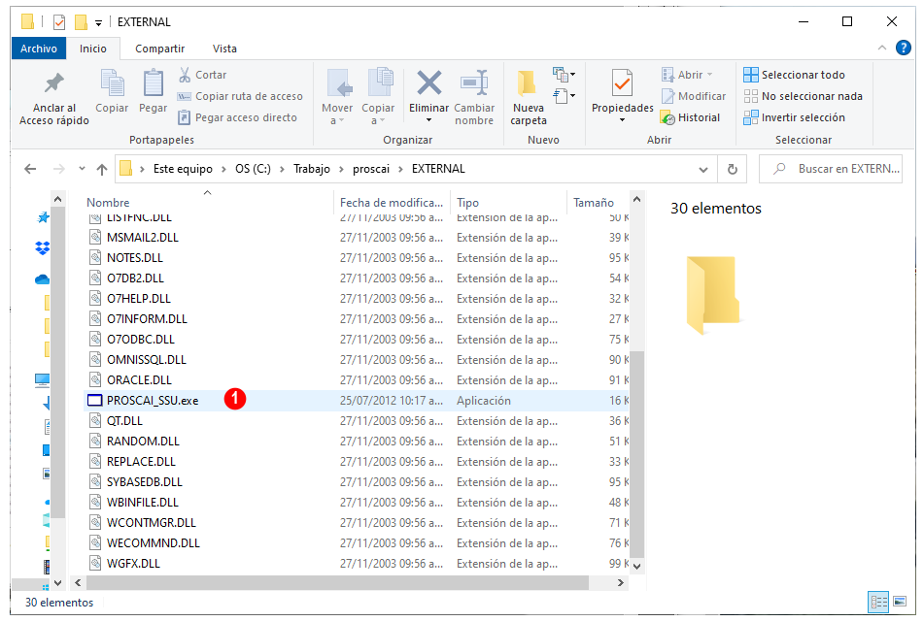Click the horizontal scrollbar of file list
The height and width of the screenshot is (622, 924).
pos(338,582)
